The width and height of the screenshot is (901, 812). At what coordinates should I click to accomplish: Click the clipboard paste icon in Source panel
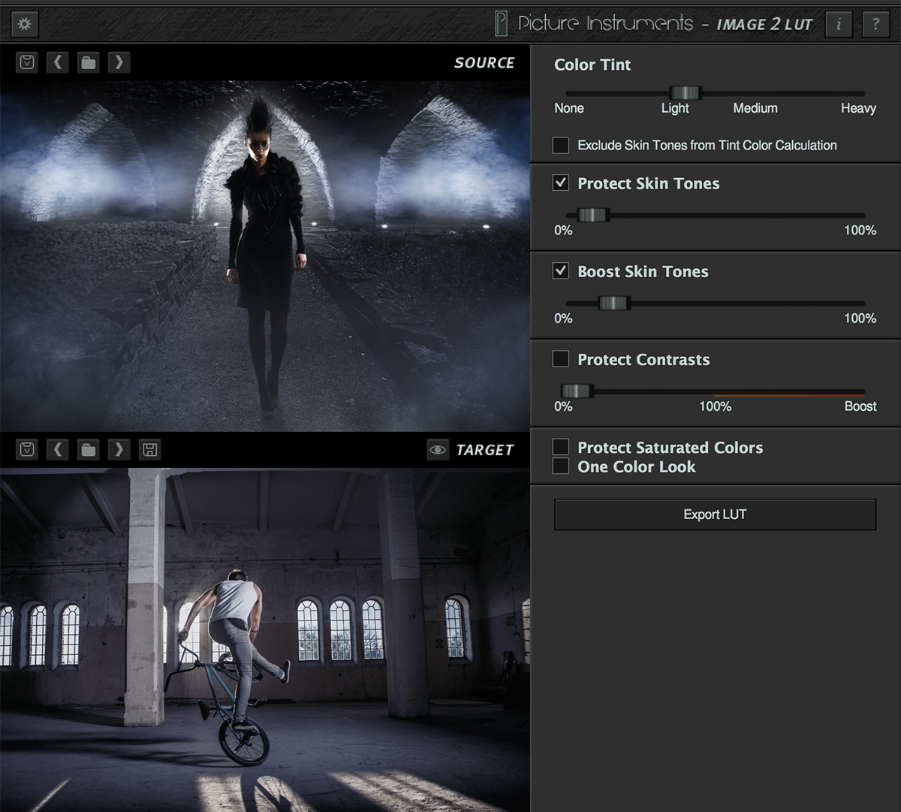27,62
